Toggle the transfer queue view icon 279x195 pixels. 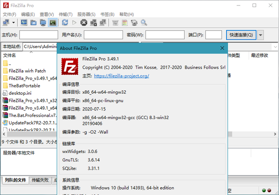click(53, 23)
